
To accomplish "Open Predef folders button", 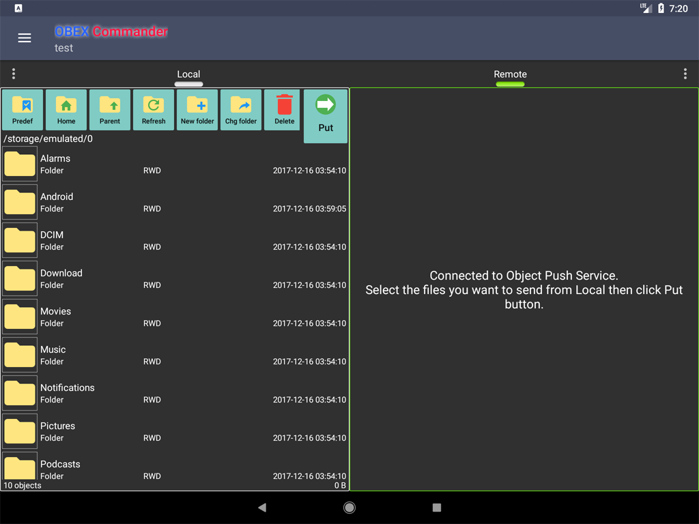I will 23,110.
